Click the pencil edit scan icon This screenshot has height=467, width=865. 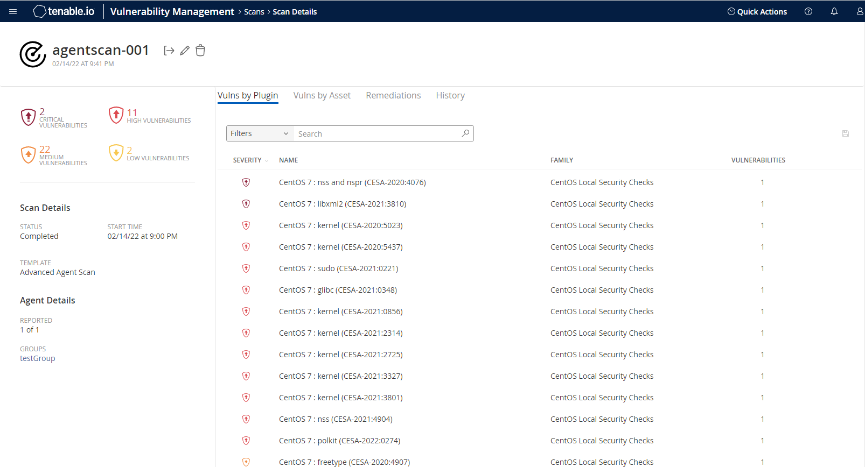pos(185,51)
